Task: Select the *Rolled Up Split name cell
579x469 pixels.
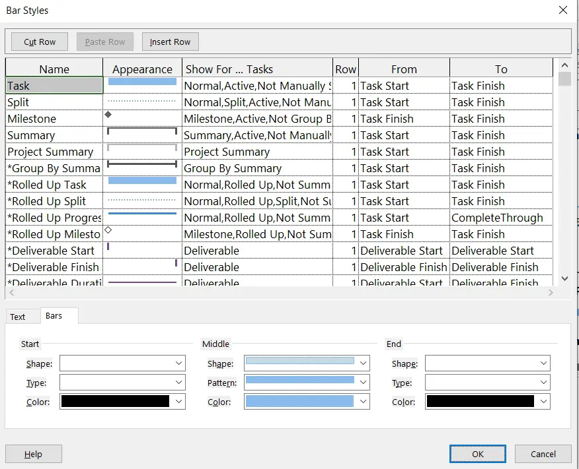Action: point(54,201)
